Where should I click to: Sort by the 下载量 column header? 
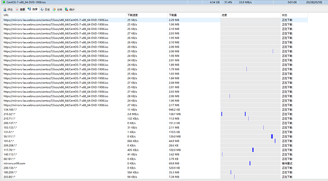point(194,15)
